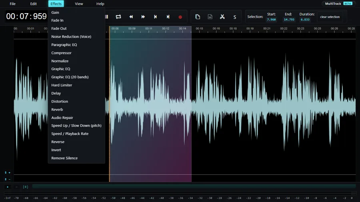
Task: Toggle loop playback icon
Action: (x=118, y=17)
